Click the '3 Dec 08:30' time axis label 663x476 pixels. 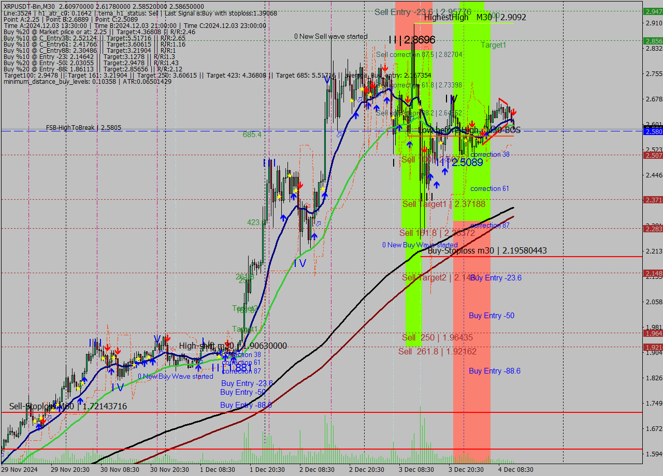coord(417,470)
